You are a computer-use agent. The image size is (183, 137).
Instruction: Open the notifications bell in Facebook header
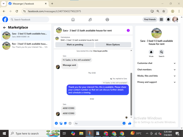coord(168,19)
